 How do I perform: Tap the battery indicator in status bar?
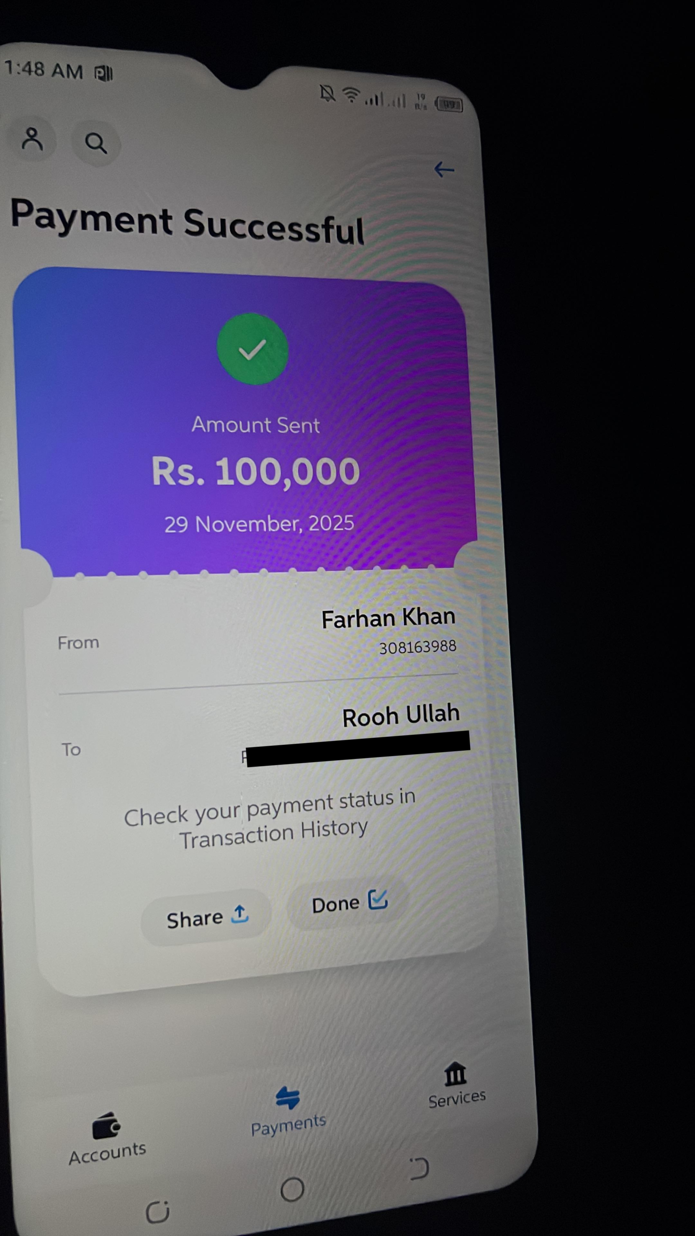[x=449, y=104]
